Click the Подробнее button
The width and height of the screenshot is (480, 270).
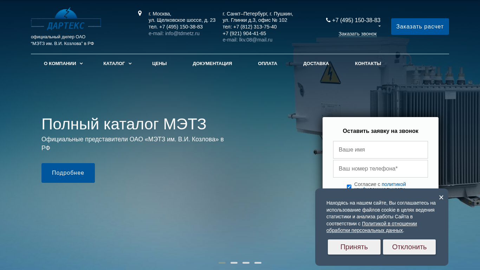coord(68,173)
